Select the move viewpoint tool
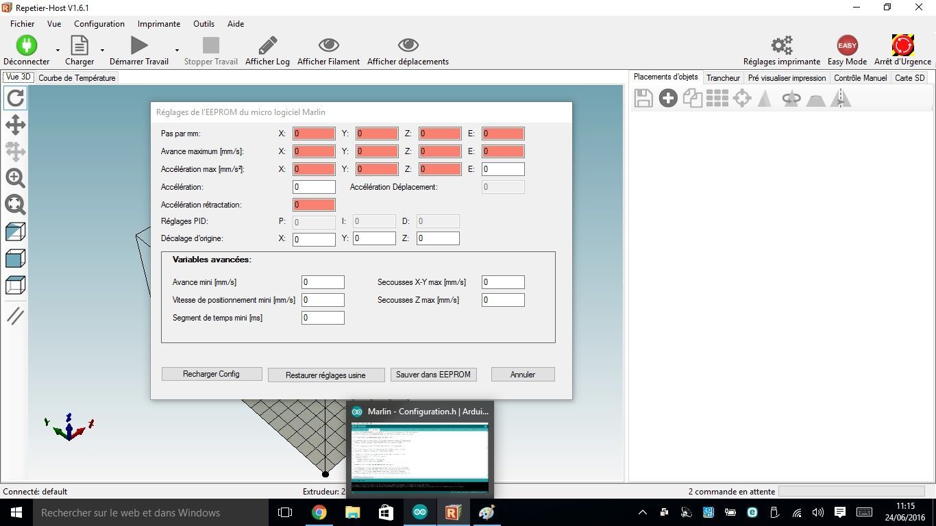936x526 pixels. 15,125
